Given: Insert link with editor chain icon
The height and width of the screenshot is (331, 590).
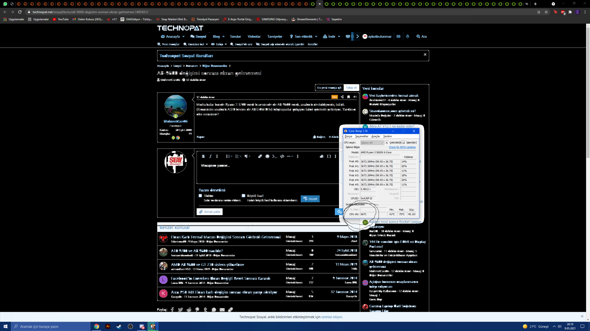Looking at the screenshot, I should coord(260,156).
